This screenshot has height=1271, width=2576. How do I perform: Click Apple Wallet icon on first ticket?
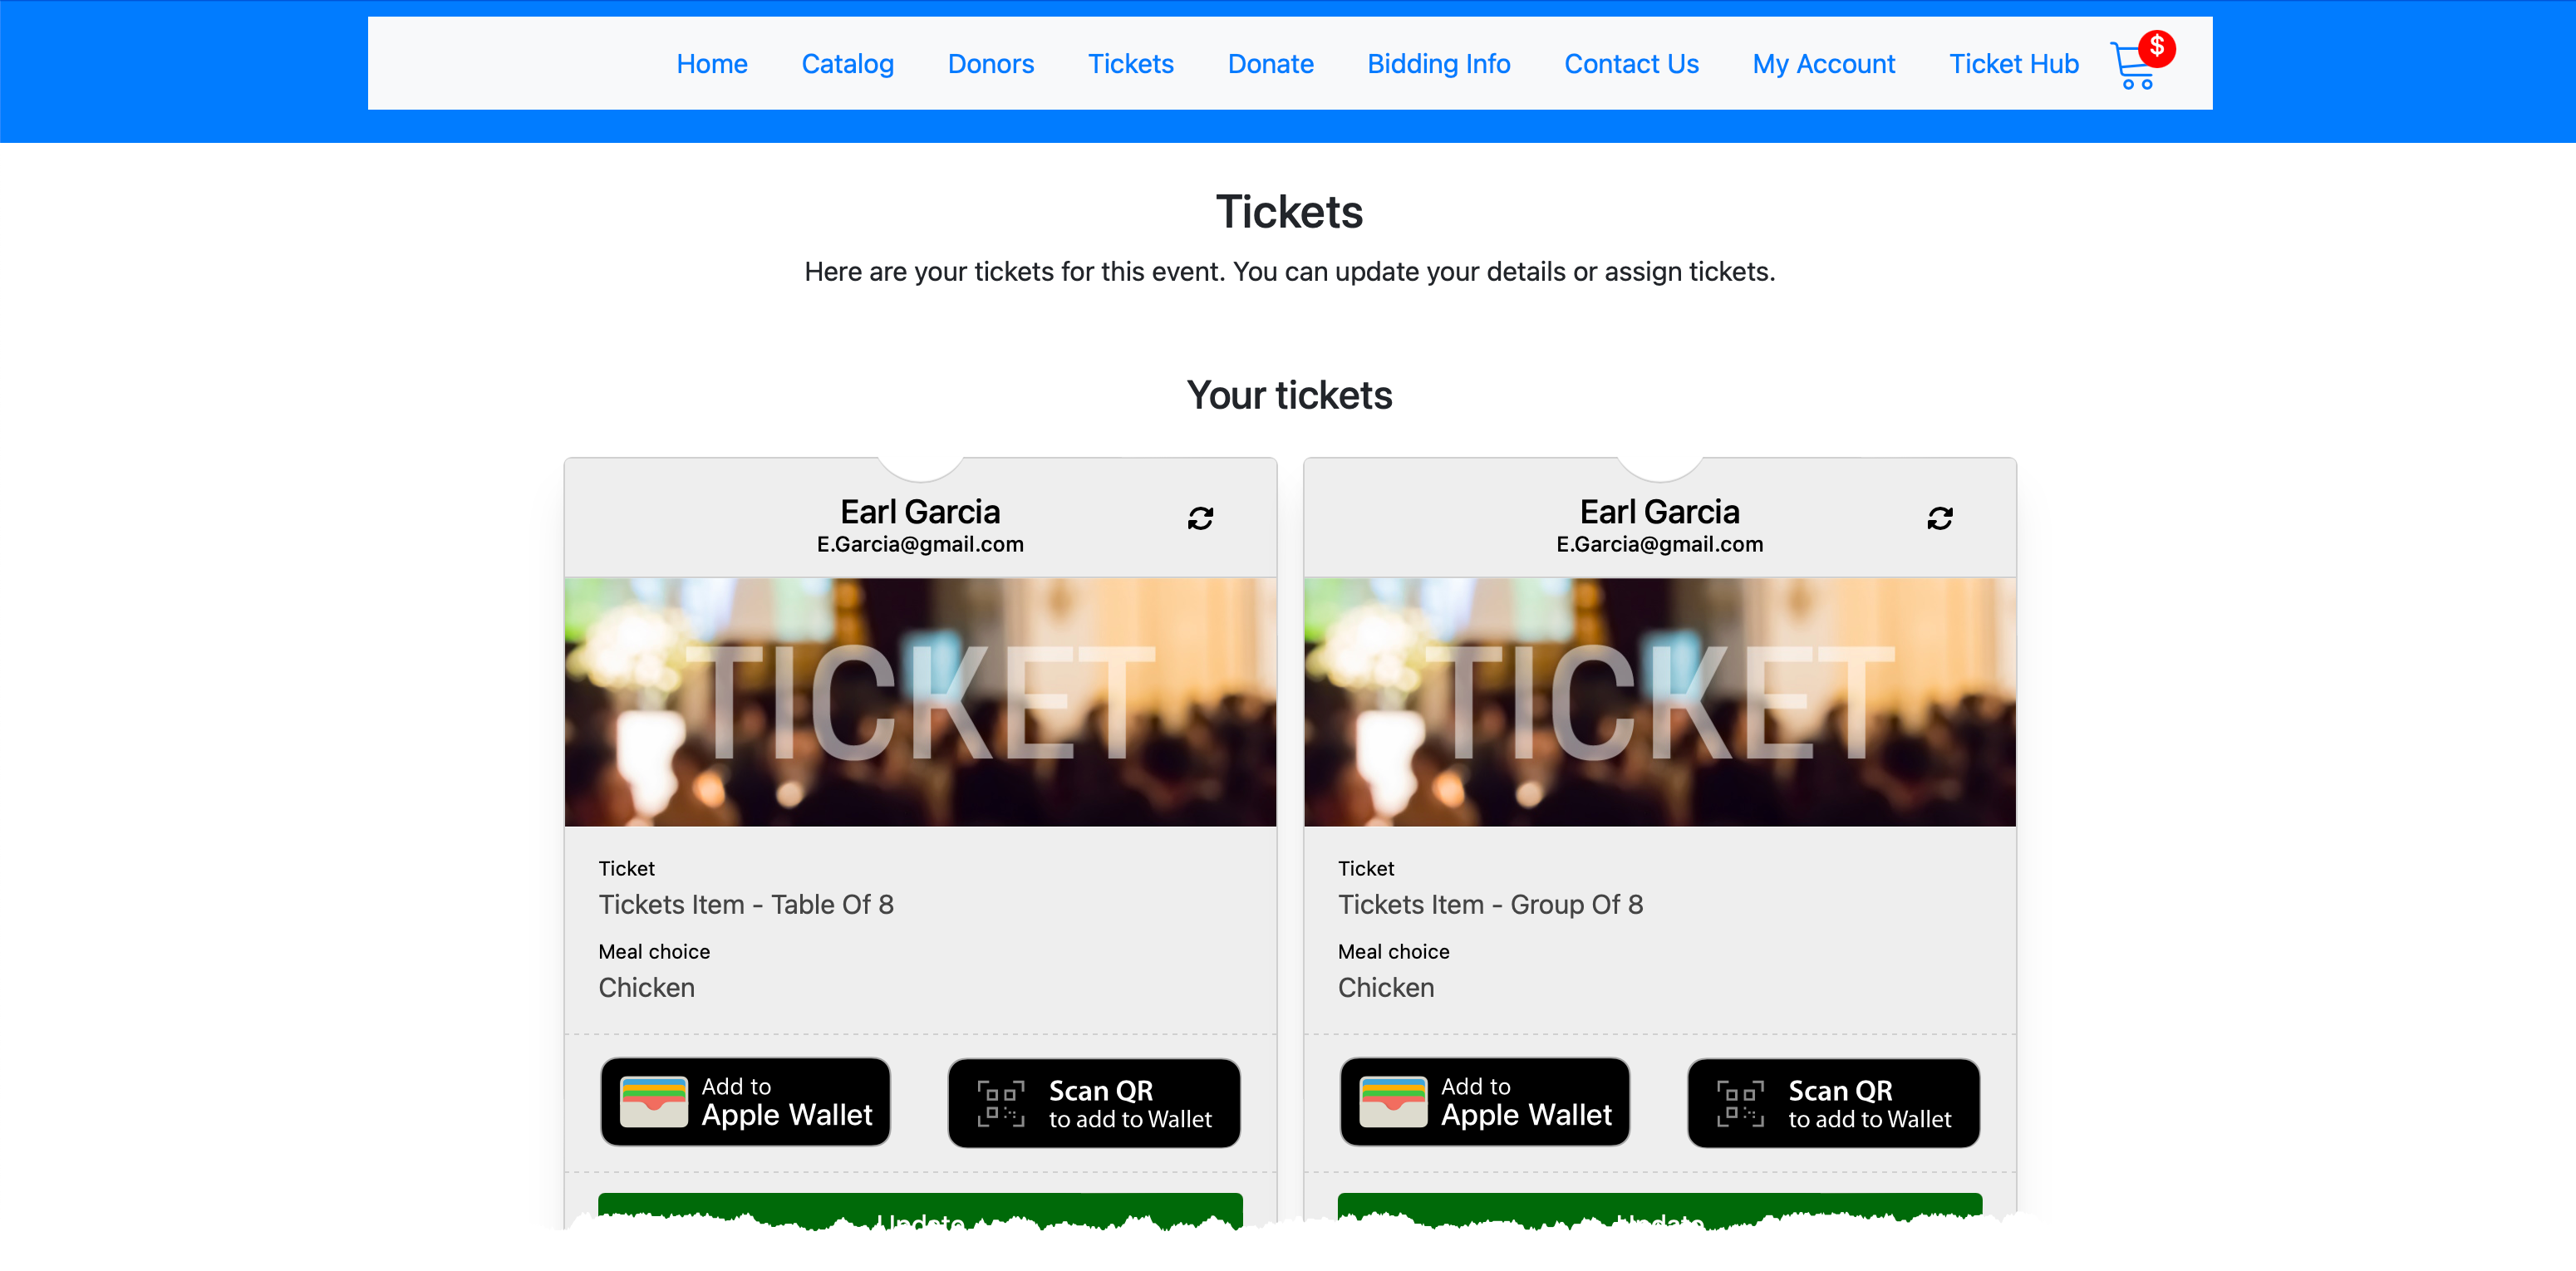click(654, 1102)
